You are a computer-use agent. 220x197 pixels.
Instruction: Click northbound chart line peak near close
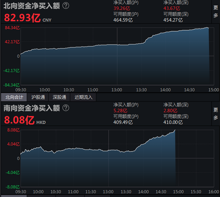pos(207,28)
